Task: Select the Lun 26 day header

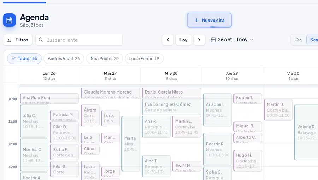Action: click(x=49, y=76)
